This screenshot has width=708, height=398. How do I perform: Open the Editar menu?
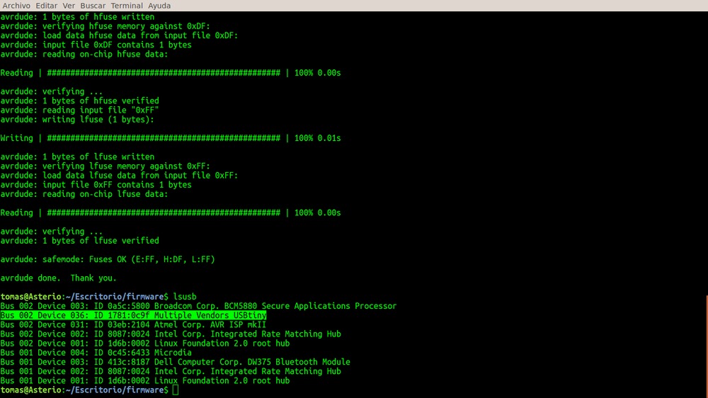pos(47,6)
